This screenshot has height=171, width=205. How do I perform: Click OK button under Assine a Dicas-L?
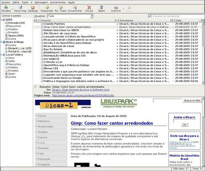point(185,125)
